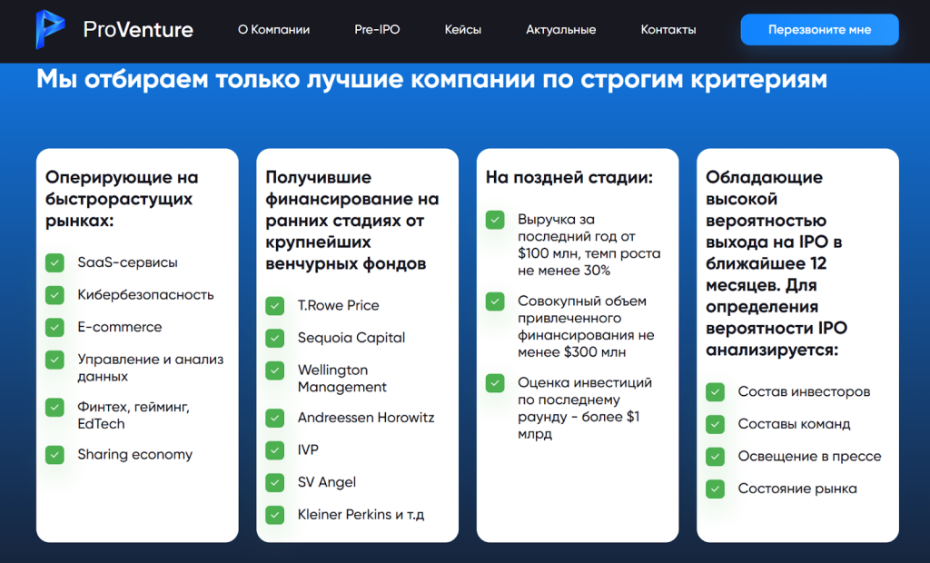The width and height of the screenshot is (930, 563).
Task: Select Актуальные in the navigation bar
Action: coord(560,30)
